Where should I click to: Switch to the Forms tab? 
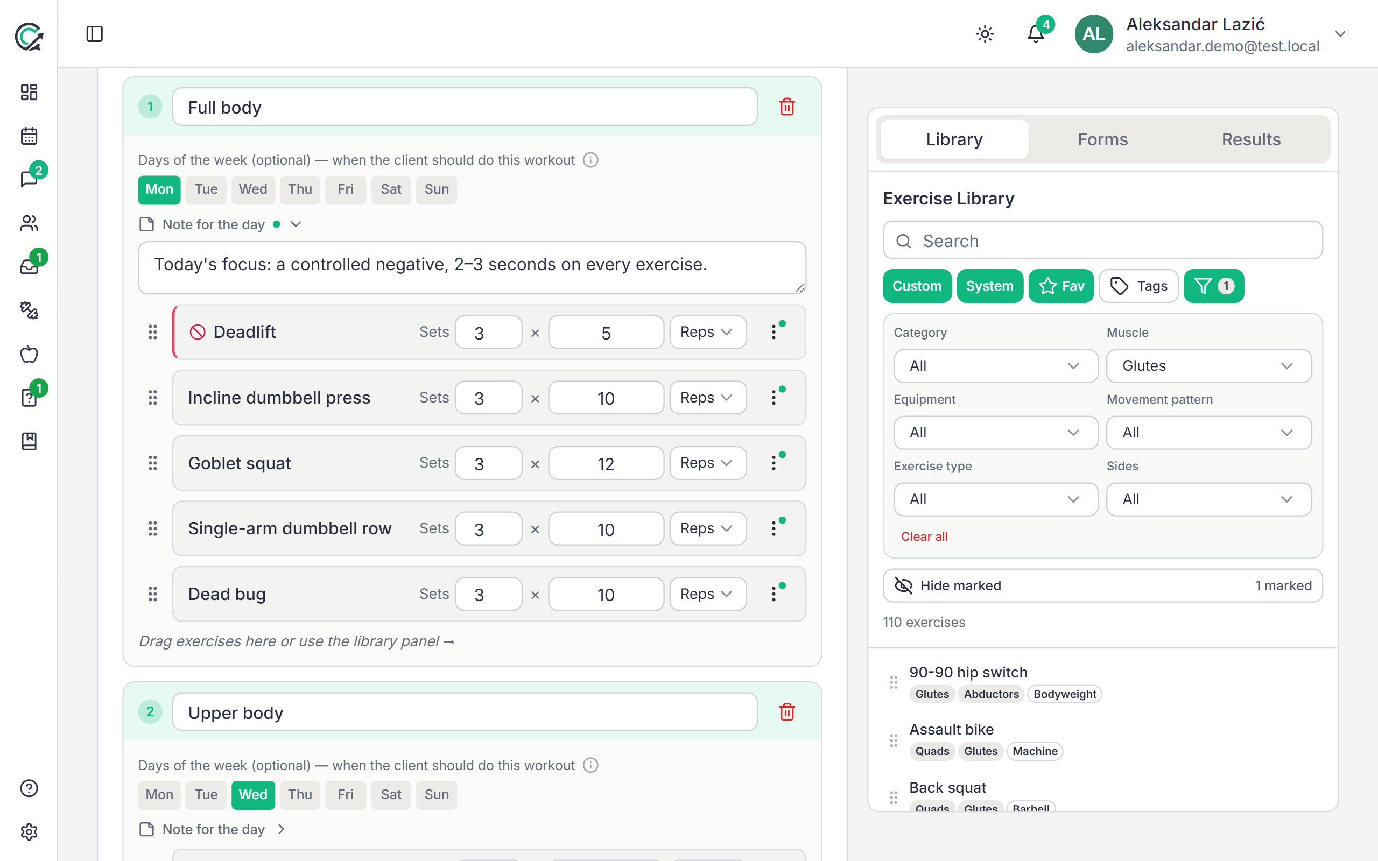point(1102,139)
